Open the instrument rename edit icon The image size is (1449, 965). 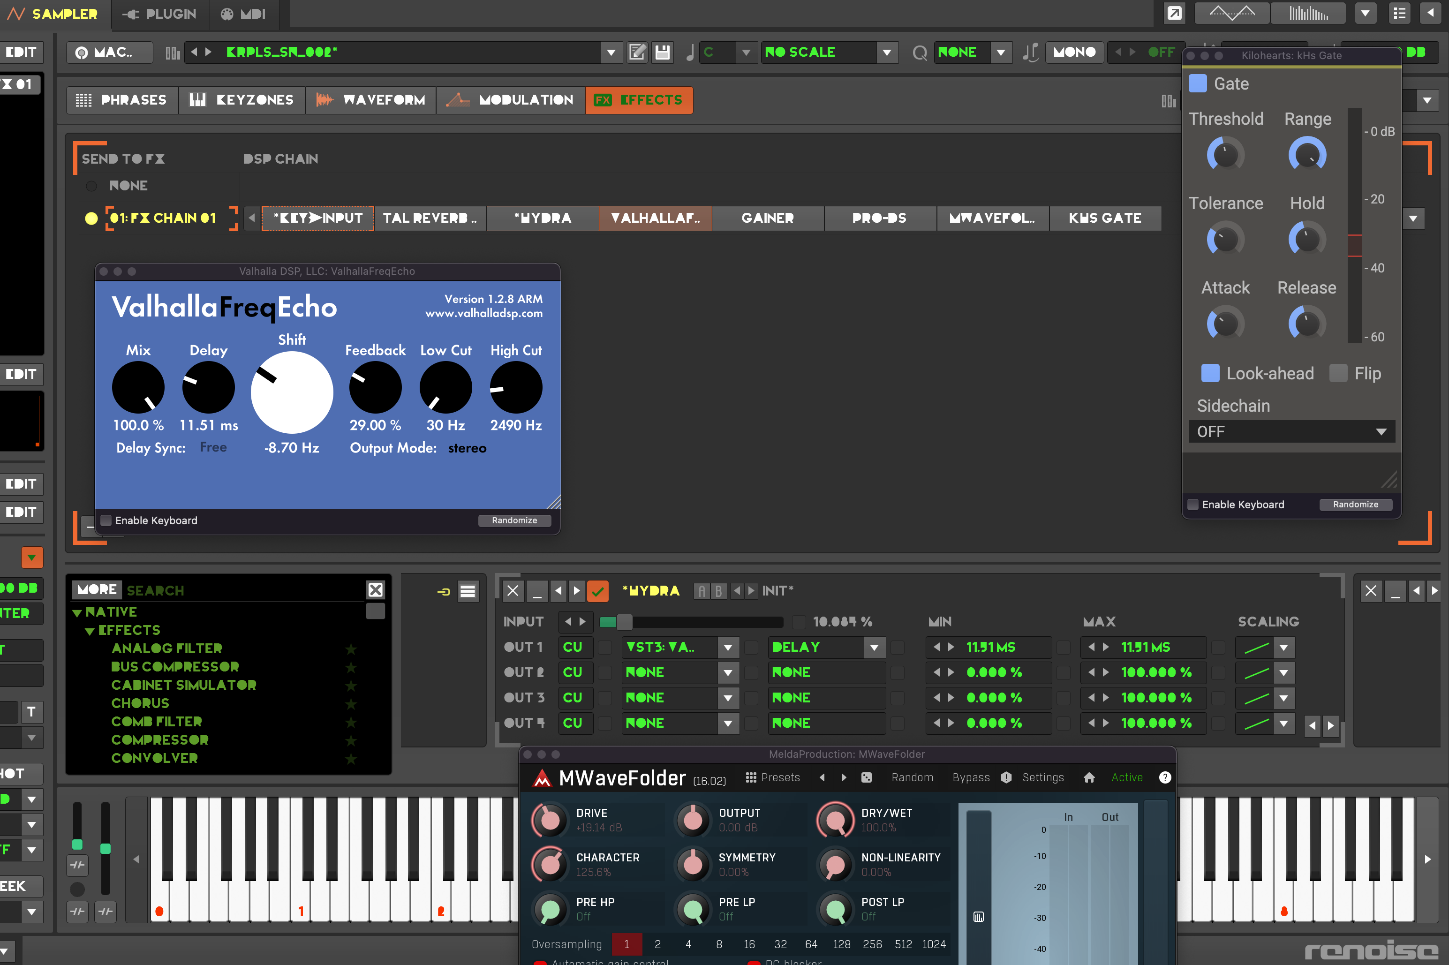[x=637, y=53]
